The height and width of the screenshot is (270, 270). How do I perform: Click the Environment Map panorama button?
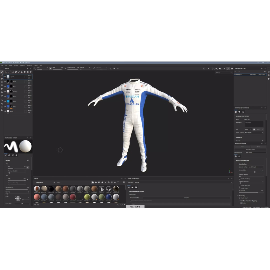(186, 198)
